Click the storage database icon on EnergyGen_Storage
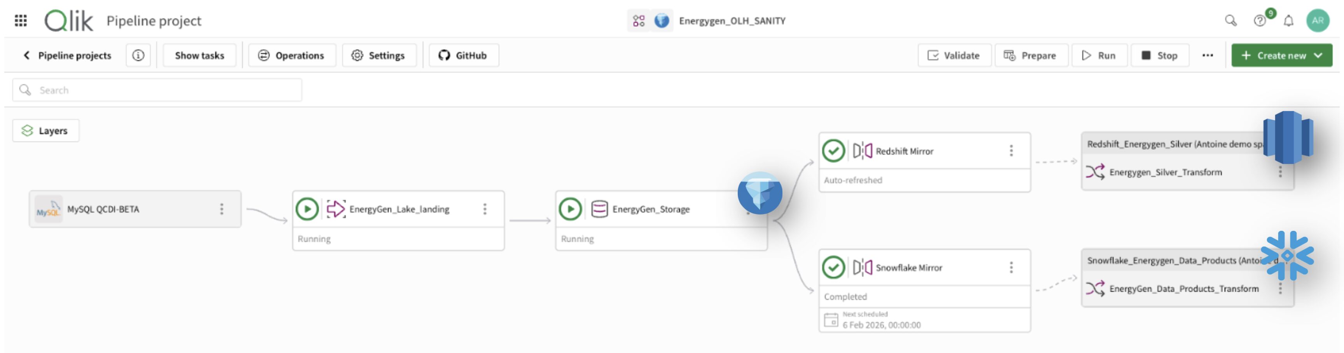 pyautogui.click(x=600, y=209)
